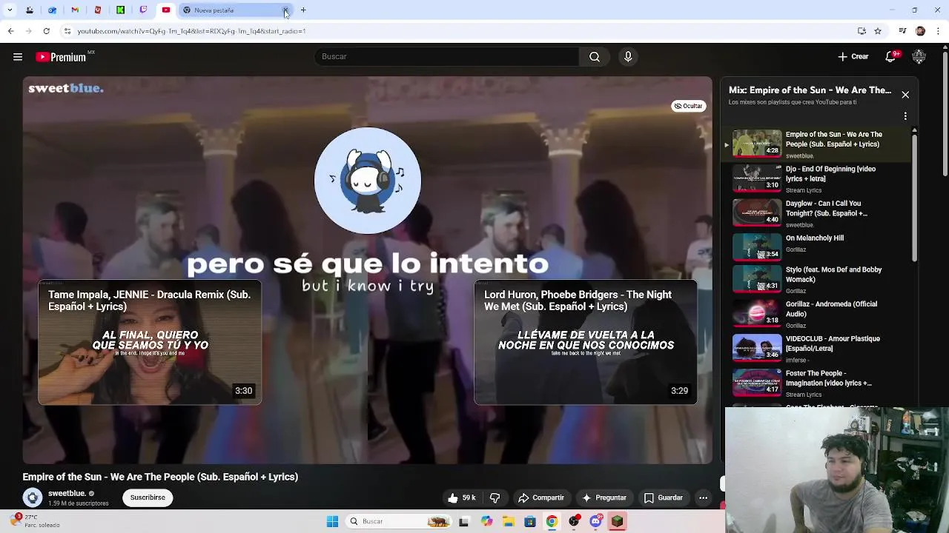The width and height of the screenshot is (949, 533).
Task: Open File Explorer from taskbar
Action: pyautogui.click(x=508, y=522)
